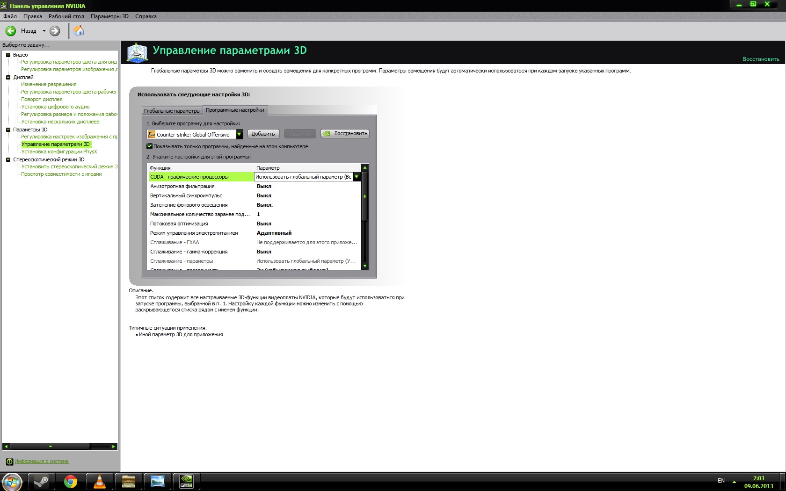Switch to Программные настройки tab
This screenshot has width=786, height=491.
235,110
